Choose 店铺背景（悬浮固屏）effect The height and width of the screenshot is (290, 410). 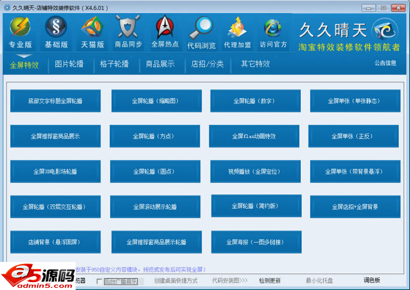click(56, 242)
